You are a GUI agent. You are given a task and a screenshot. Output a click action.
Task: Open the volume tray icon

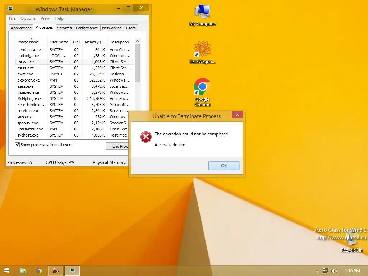[334, 271]
